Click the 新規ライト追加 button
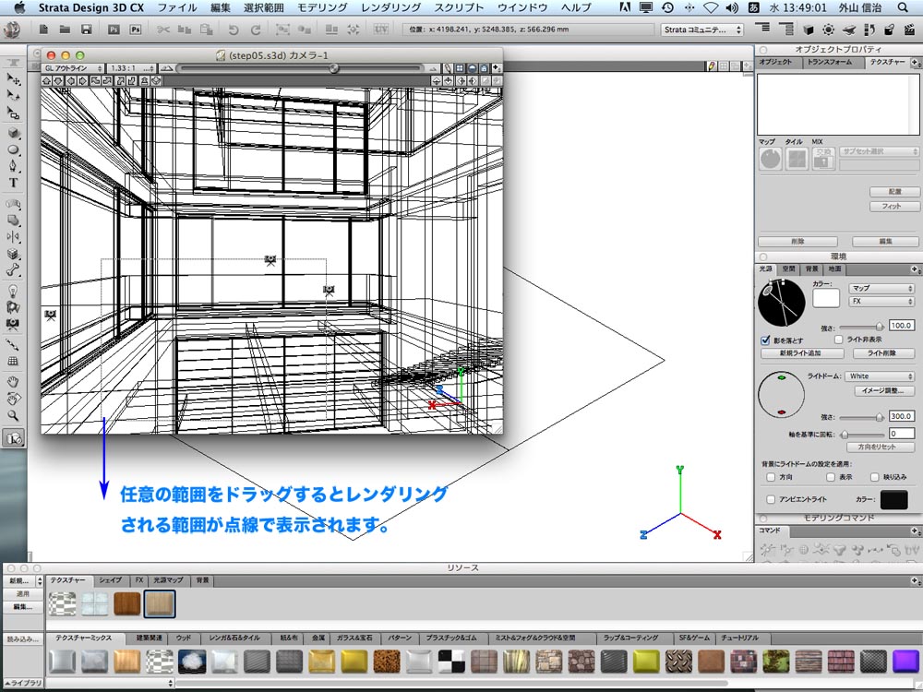Image resolution: width=923 pixels, height=692 pixels. pyautogui.click(x=802, y=353)
